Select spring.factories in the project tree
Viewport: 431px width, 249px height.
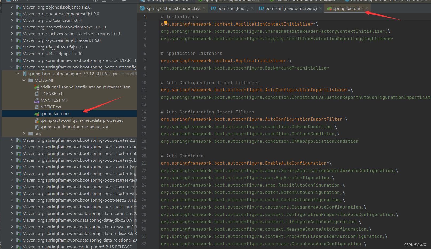point(55,114)
